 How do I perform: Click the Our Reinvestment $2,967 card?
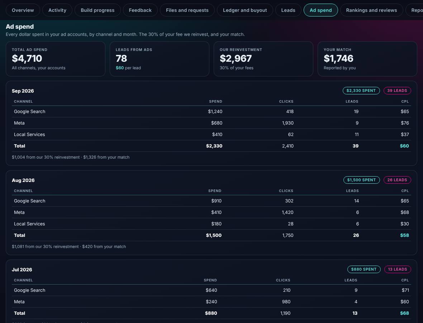click(263, 59)
